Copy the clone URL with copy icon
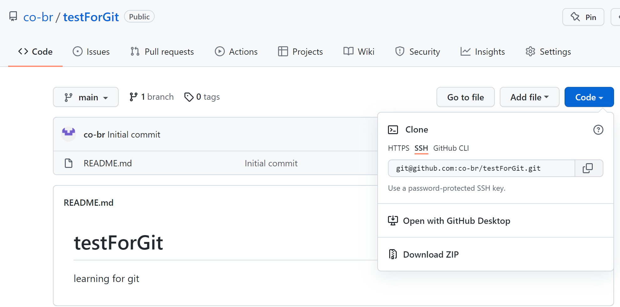 589,168
